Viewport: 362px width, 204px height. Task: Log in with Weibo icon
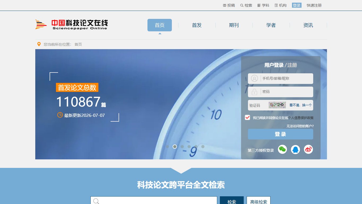308,150
